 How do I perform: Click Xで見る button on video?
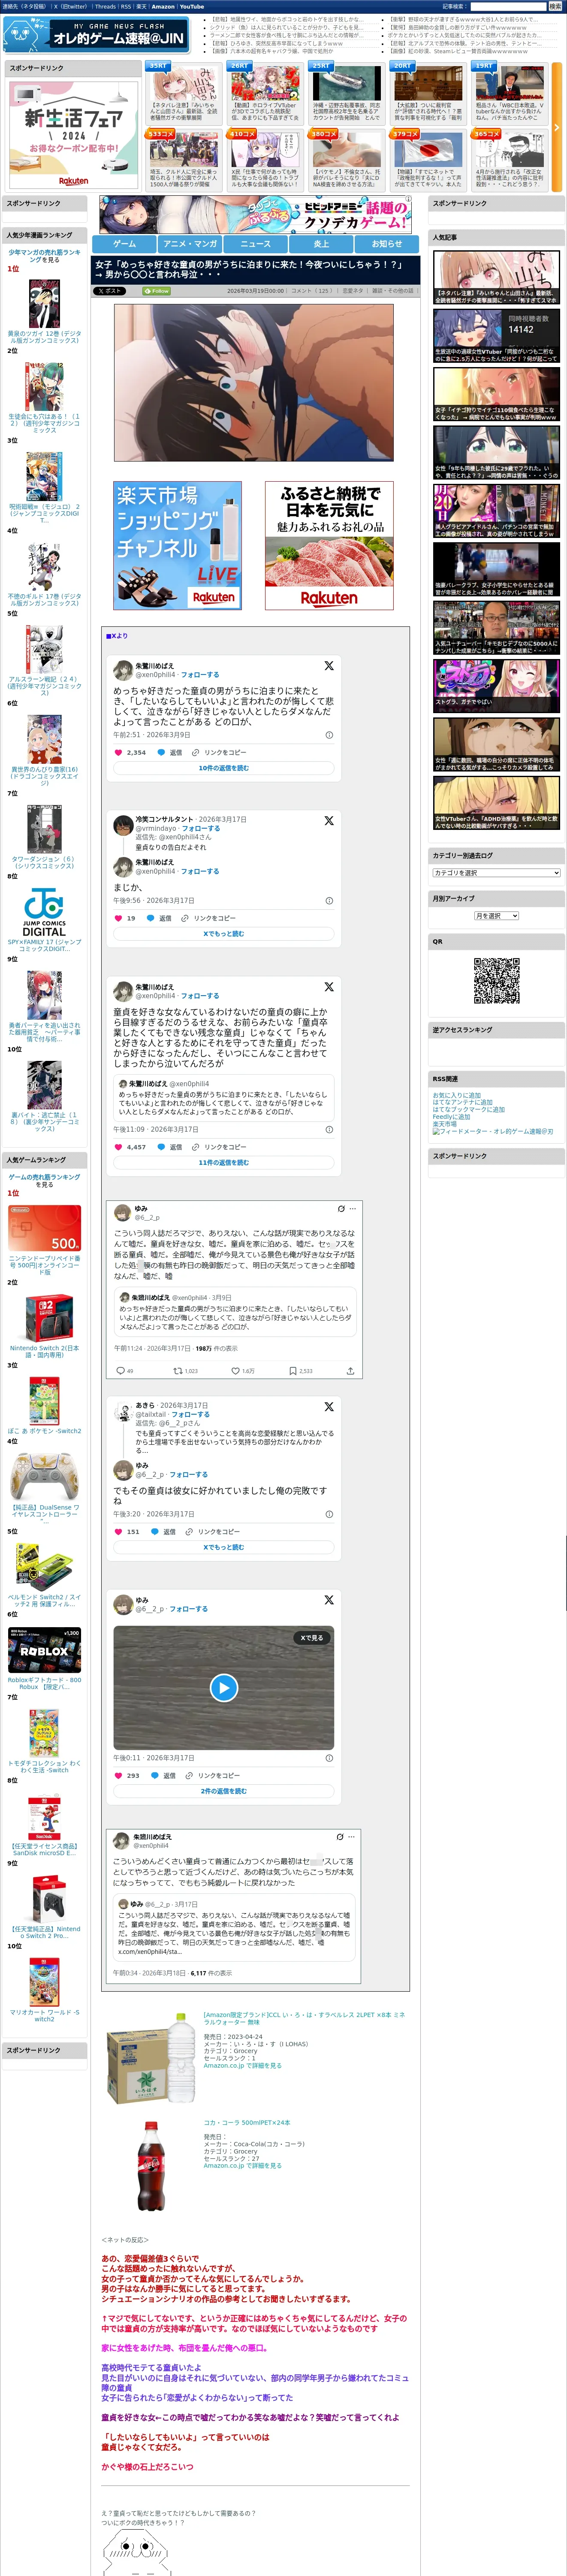click(311, 1638)
